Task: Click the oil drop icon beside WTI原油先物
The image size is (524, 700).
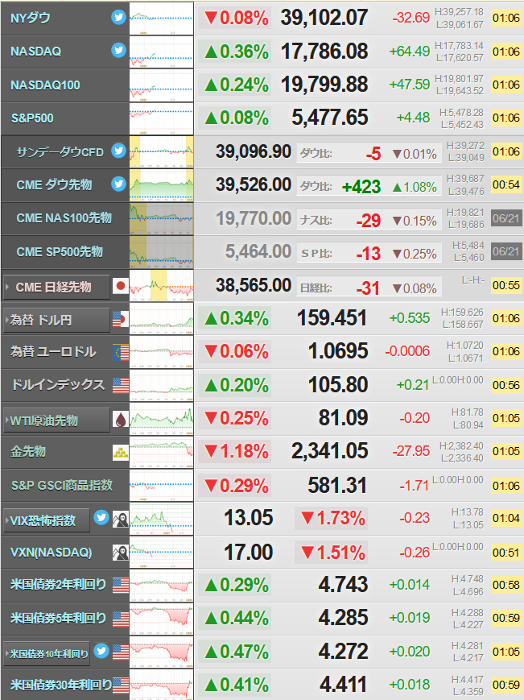Action: tap(121, 419)
